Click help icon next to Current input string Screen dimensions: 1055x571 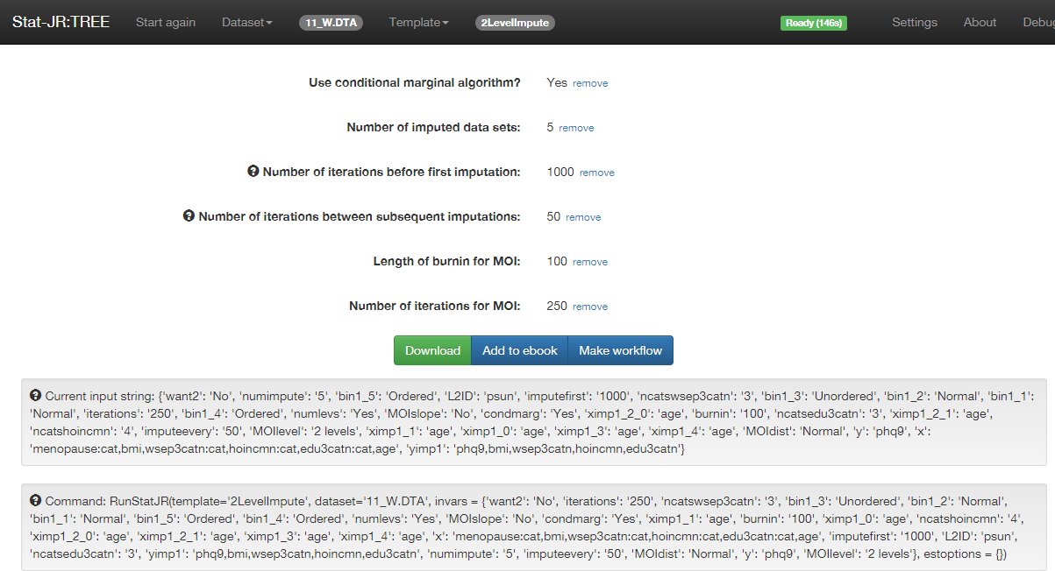coord(36,395)
